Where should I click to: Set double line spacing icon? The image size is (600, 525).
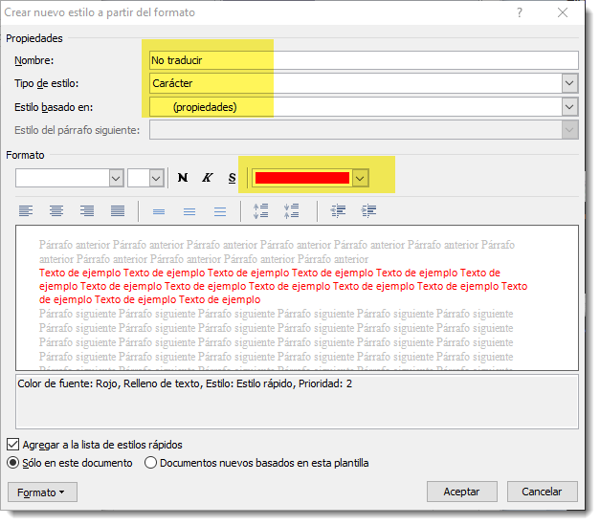[220, 211]
